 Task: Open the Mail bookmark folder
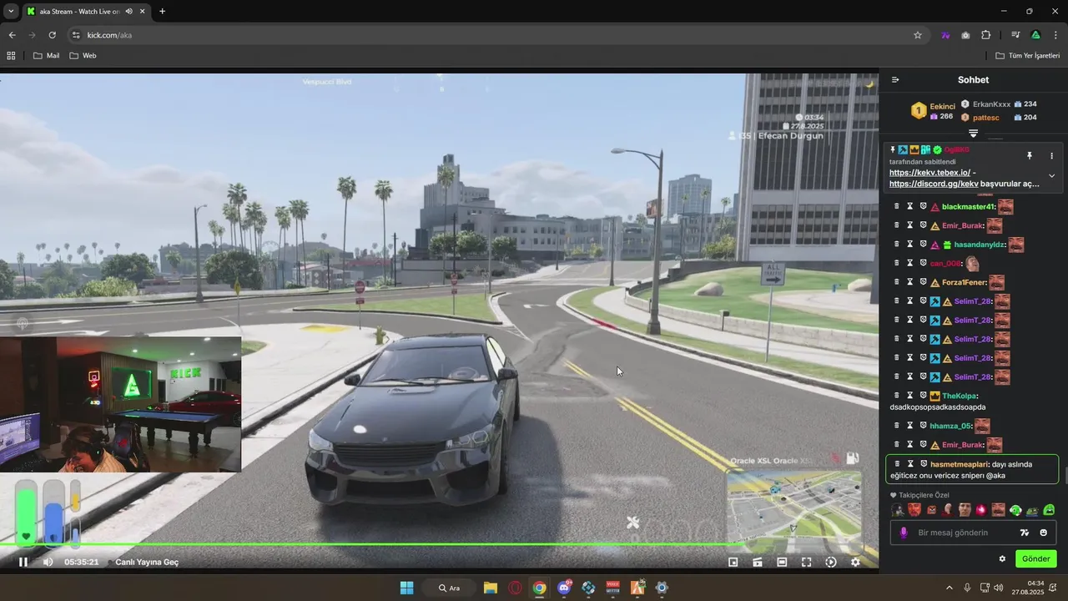pos(46,55)
